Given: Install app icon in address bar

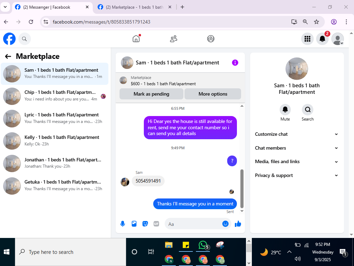Looking at the screenshot, I should pos(294,22).
